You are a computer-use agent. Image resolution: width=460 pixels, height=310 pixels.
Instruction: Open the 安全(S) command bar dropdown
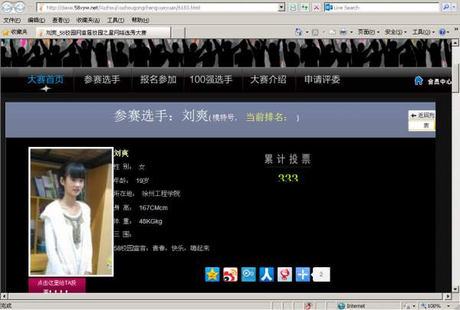(396, 32)
